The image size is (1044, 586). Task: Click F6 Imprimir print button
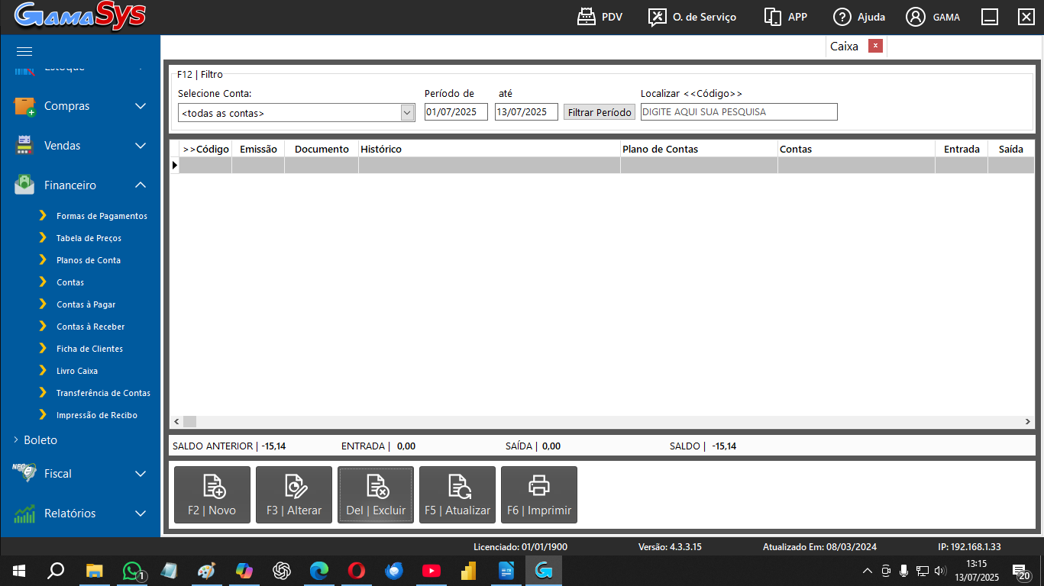pyautogui.click(x=538, y=494)
